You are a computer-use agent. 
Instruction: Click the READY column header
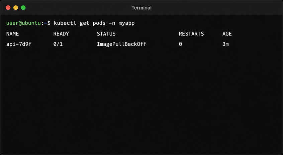[61, 34]
